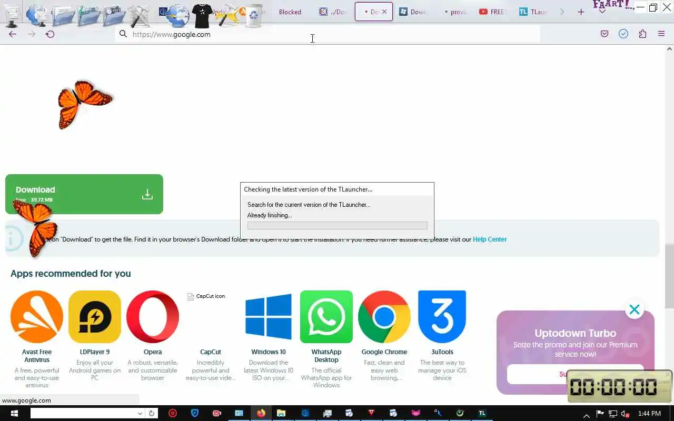The height and width of the screenshot is (421, 674).
Task: Reload the page with the refresh icon
Action: point(50,34)
